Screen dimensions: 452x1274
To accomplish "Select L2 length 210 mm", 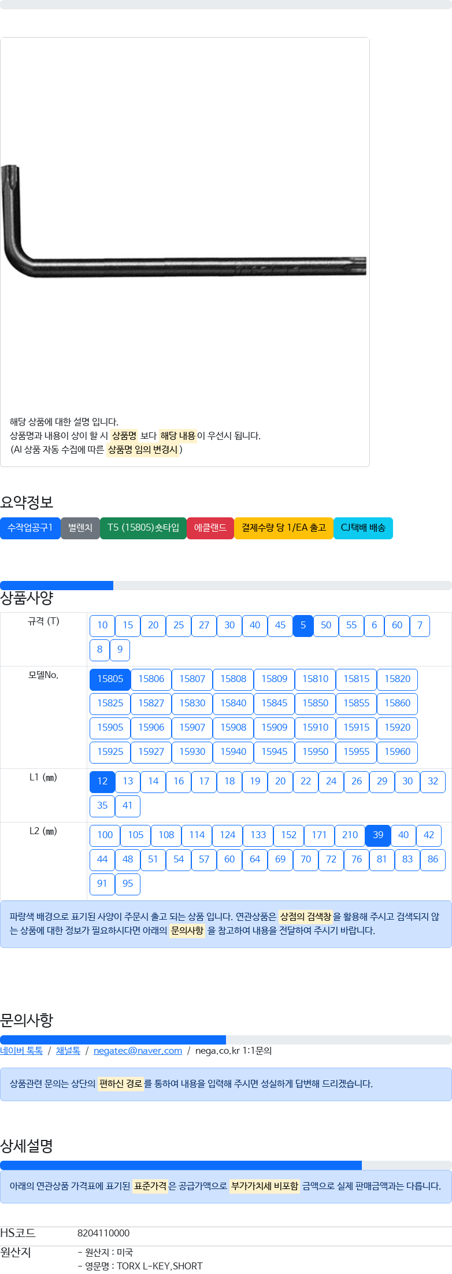I will [x=350, y=835].
